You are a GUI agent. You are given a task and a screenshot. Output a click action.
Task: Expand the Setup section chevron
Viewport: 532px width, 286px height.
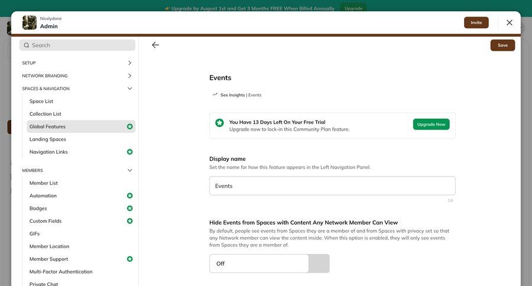tap(129, 63)
